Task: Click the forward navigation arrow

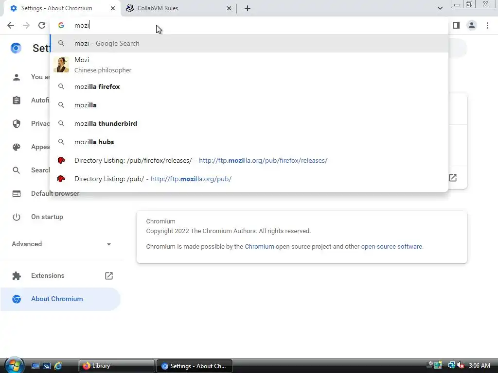Action: 26,25
